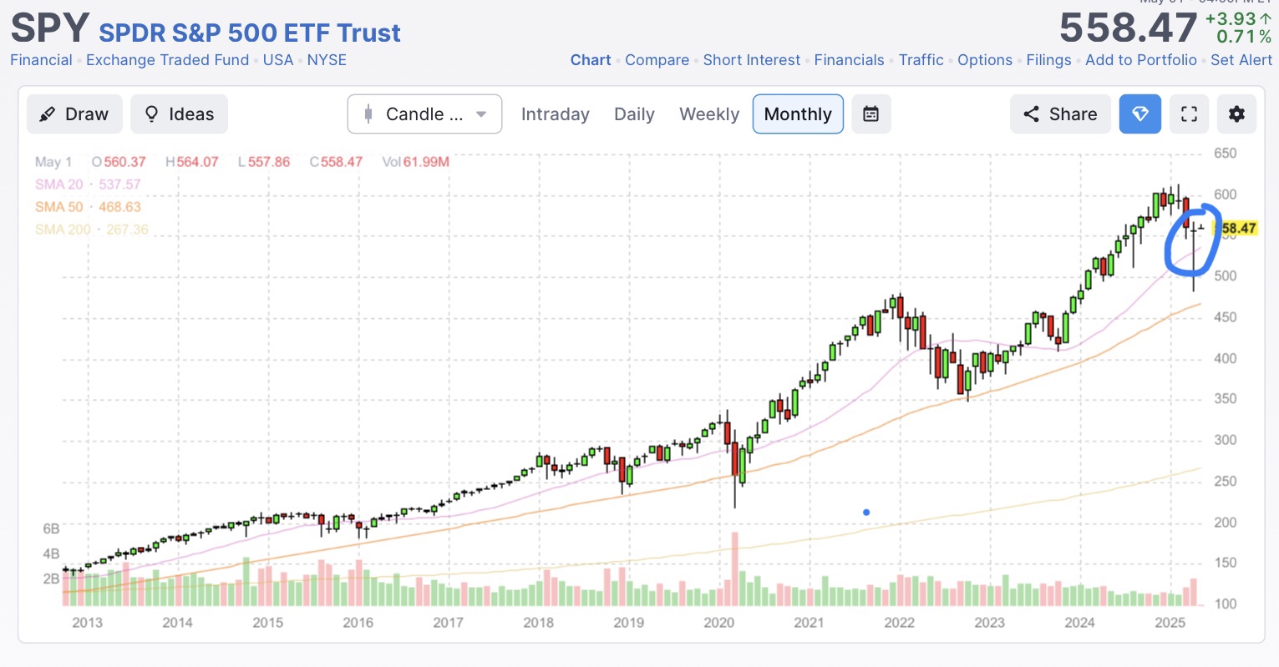Open the calendar date range icon
The width and height of the screenshot is (1279, 667).
pyautogui.click(x=870, y=114)
